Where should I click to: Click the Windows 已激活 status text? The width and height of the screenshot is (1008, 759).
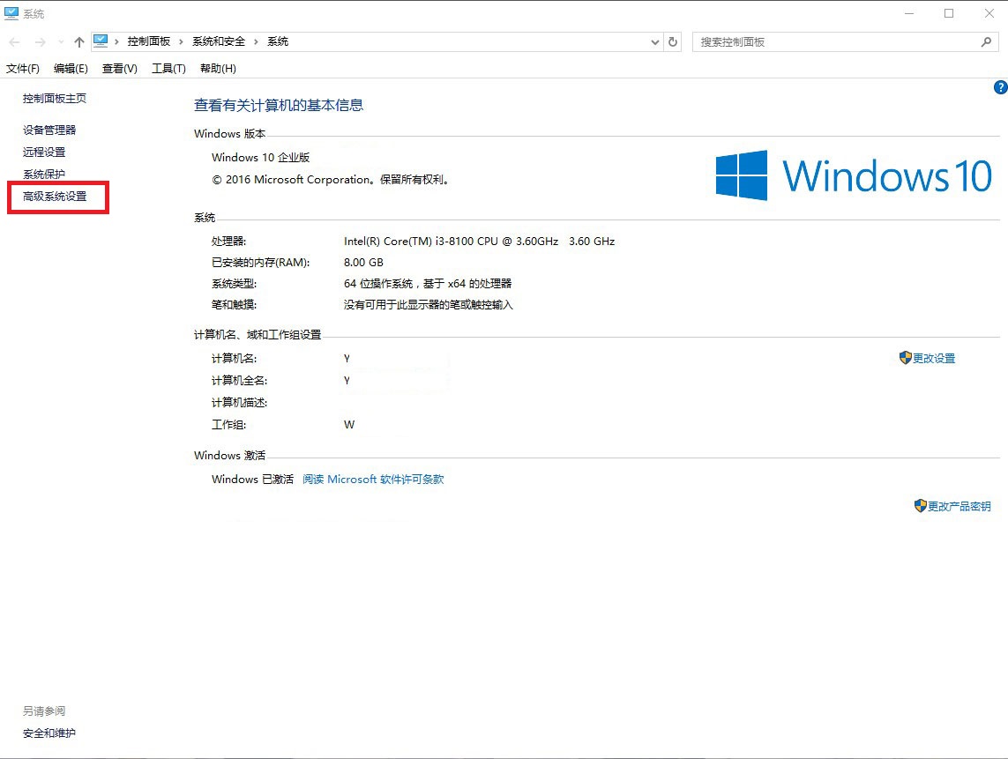[252, 480]
